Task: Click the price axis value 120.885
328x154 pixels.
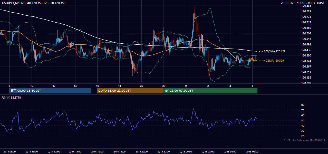Action: click(306, 6)
